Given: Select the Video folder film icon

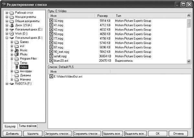Looking at the screenshot, I should pyautogui.click(x=17, y=67).
